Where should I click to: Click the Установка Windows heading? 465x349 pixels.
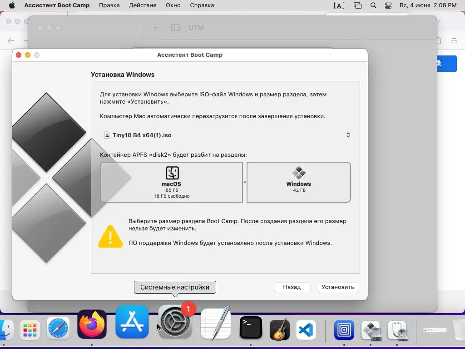pyautogui.click(x=123, y=75)
